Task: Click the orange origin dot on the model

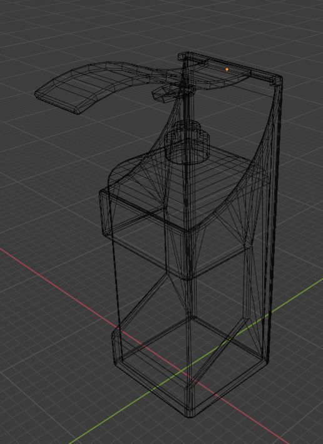Action: (x=227, y=69)
